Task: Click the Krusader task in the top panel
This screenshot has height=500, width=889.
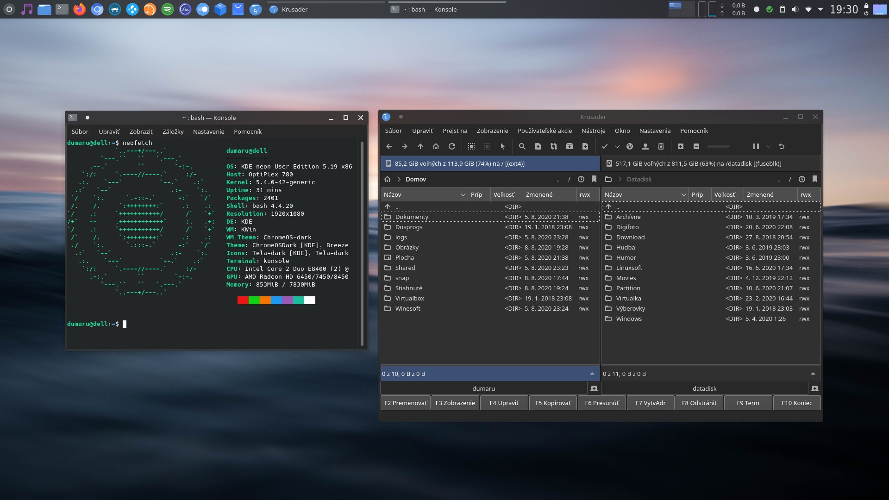Action: point(326,9)
